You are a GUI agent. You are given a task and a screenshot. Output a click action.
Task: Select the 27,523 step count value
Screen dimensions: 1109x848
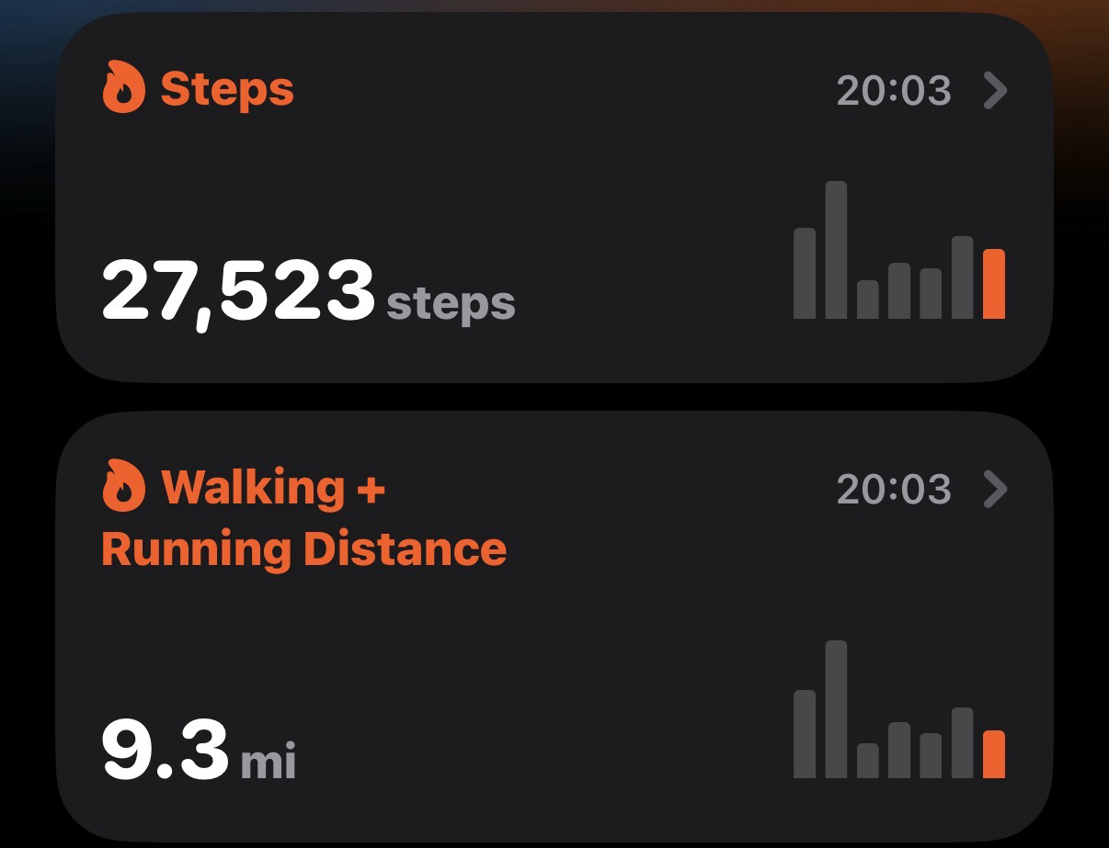[237, 291]
